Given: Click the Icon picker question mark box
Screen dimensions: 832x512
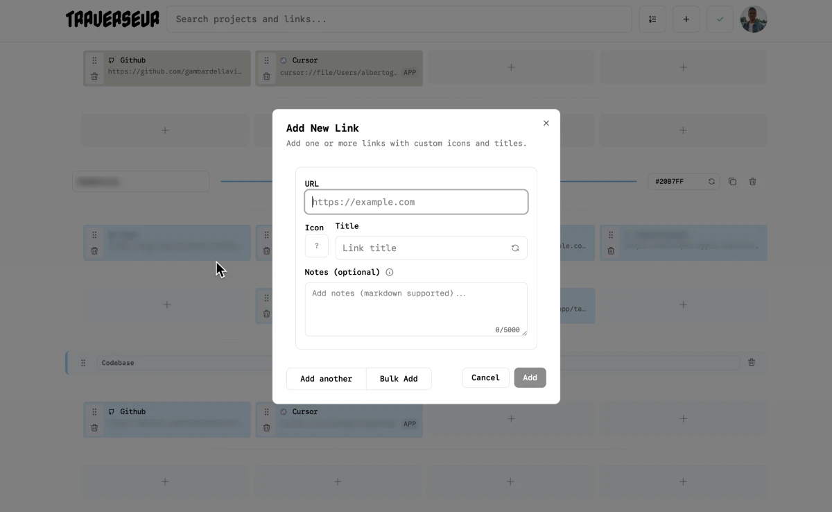Looking at the screenshot, I should [x=316, y=246].
